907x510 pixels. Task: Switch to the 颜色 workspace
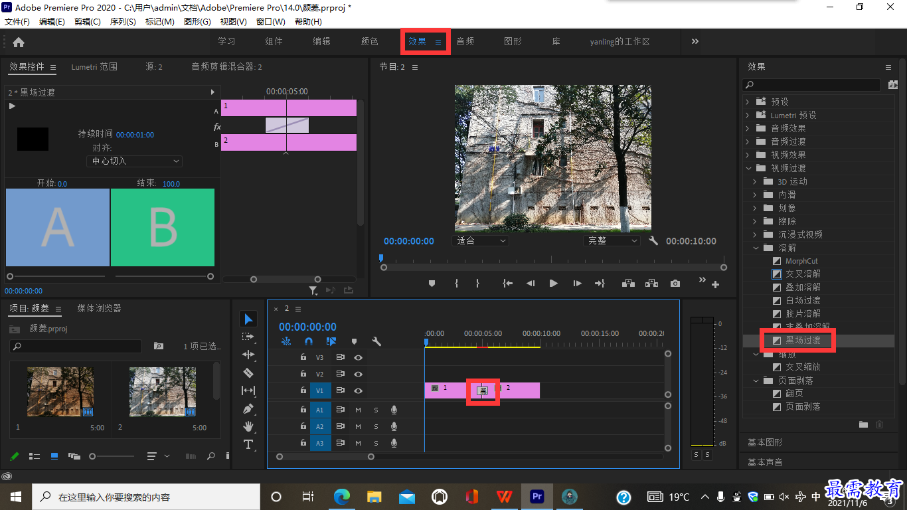click(370, 41)
